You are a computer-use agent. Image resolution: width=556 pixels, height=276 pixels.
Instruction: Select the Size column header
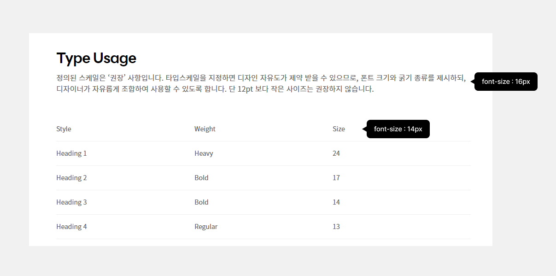pyautogui.click(x=339, y=129)
